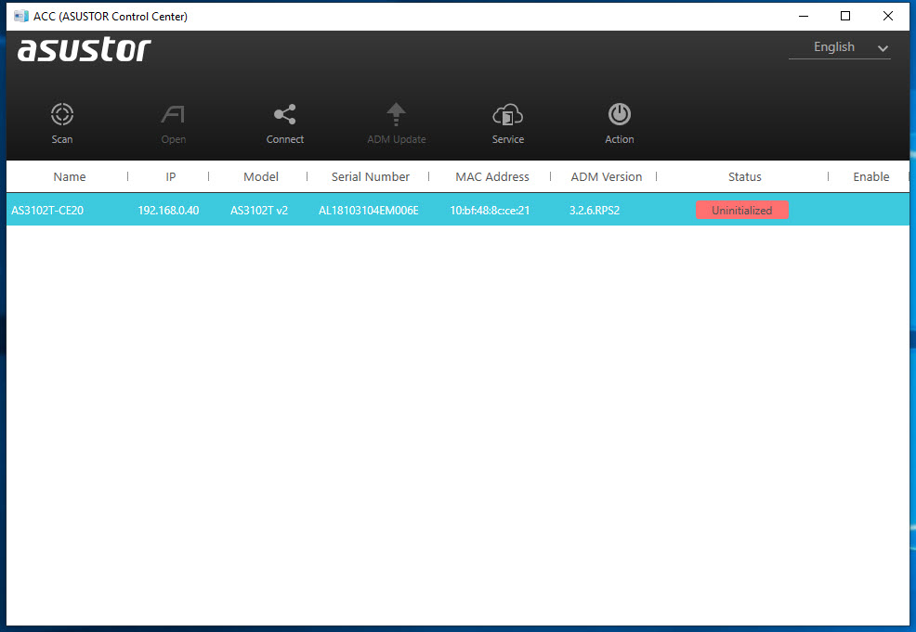Screen dimensions: 916x632
Task: Click the asustor logo
Action: [85, 49]
